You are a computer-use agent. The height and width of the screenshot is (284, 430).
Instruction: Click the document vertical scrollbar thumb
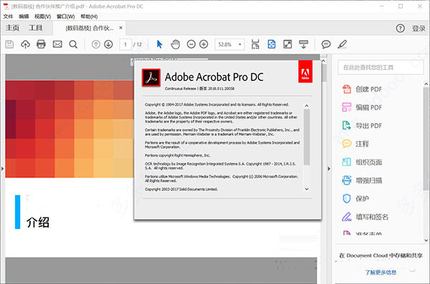[324, 73]
